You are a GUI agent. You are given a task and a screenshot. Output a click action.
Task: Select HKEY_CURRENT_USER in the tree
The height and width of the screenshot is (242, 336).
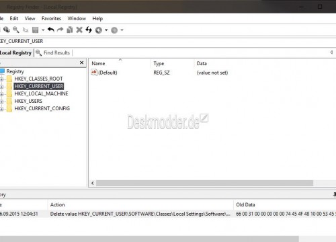point(39,86)
